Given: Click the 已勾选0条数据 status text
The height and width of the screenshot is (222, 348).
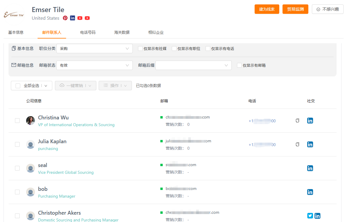Looking at the screenshot, I should point(148,86).
